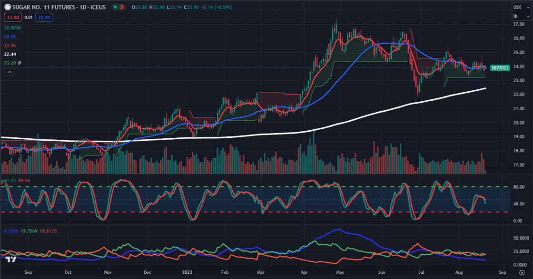Click the 80.00 stochastic scale label
The width and height of the screenshot is (533, 279).
coord(519,187)
